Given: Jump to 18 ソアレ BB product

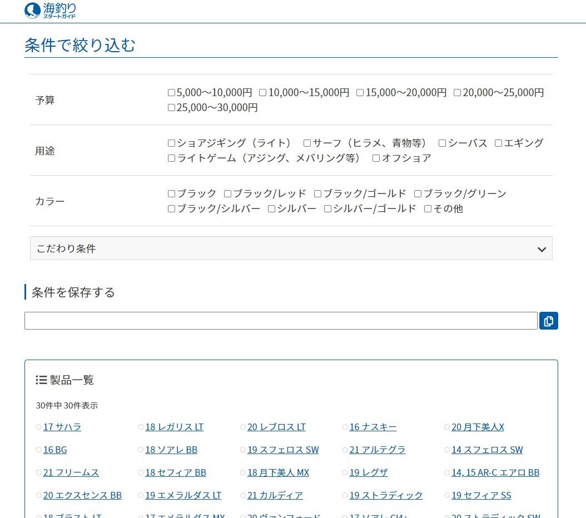Looking at the screenshot, I should click(x=171, y=450).
